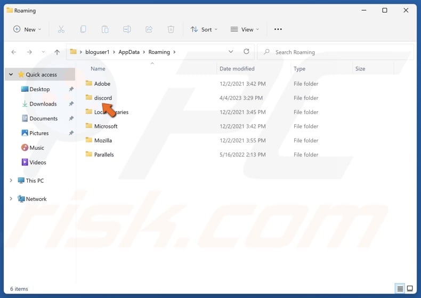Screen dimensions: 421x298
Task: Click the Search Roaming field
Action: click(336, 52)
